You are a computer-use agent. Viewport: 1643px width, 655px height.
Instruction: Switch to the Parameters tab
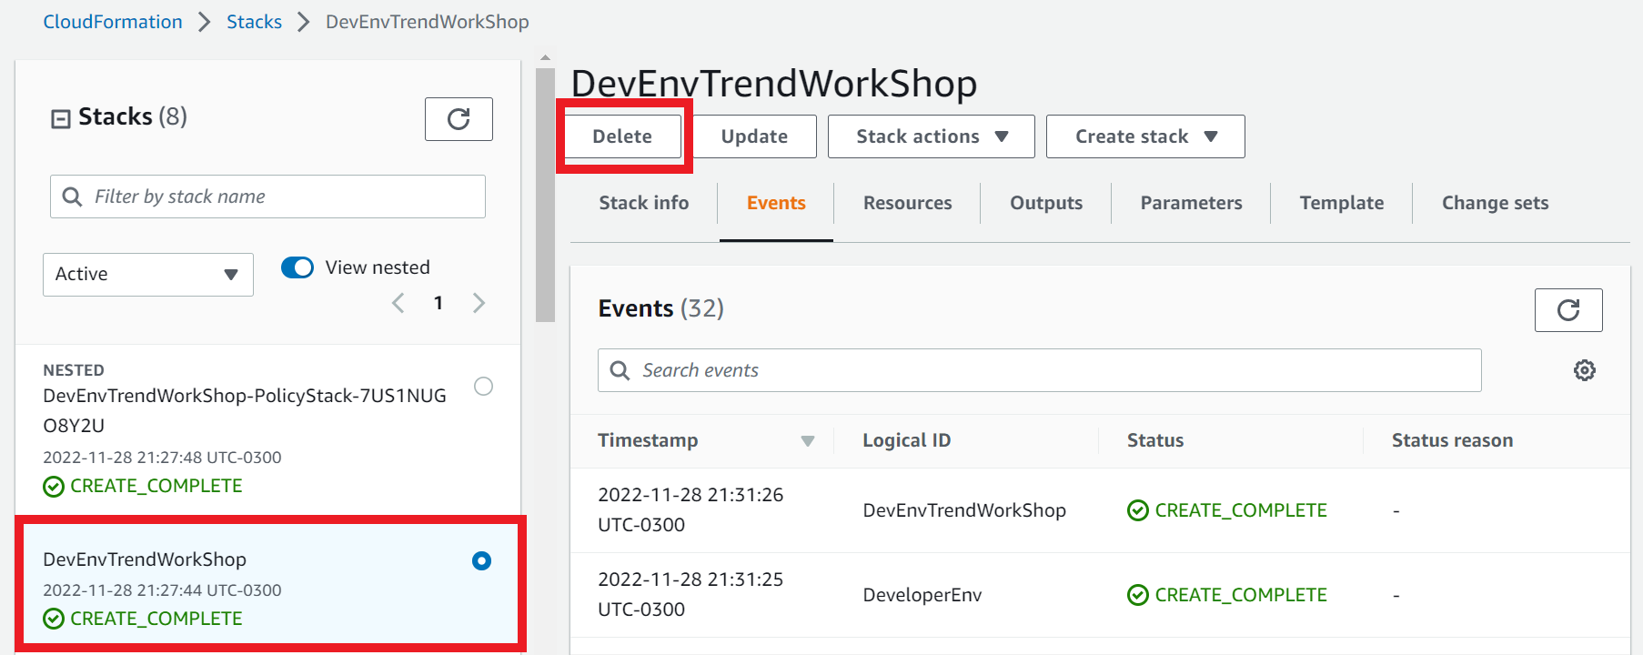point(1192,203)
